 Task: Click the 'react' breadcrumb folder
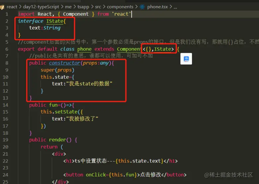tap(12, 7)
